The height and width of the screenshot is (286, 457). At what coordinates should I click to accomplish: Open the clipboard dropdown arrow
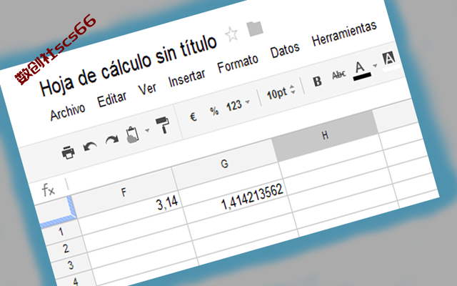tap(147, 130)
